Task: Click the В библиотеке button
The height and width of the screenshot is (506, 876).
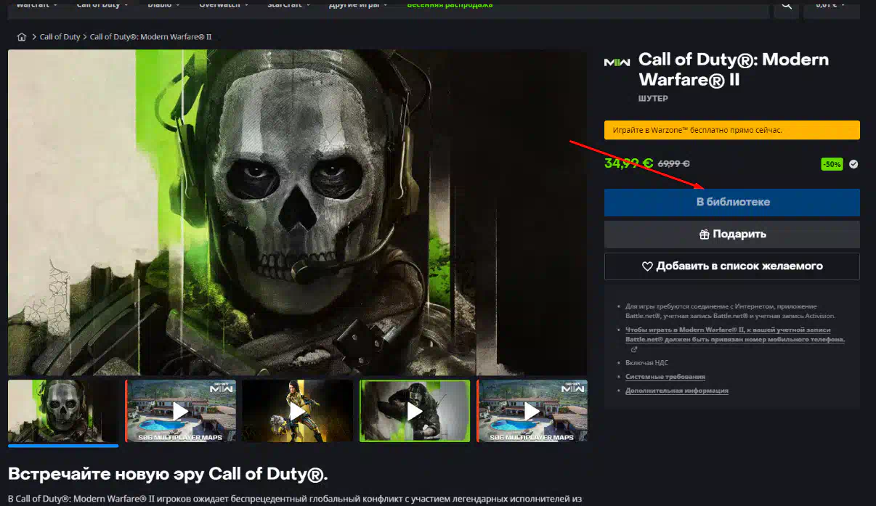Action: 731,203
